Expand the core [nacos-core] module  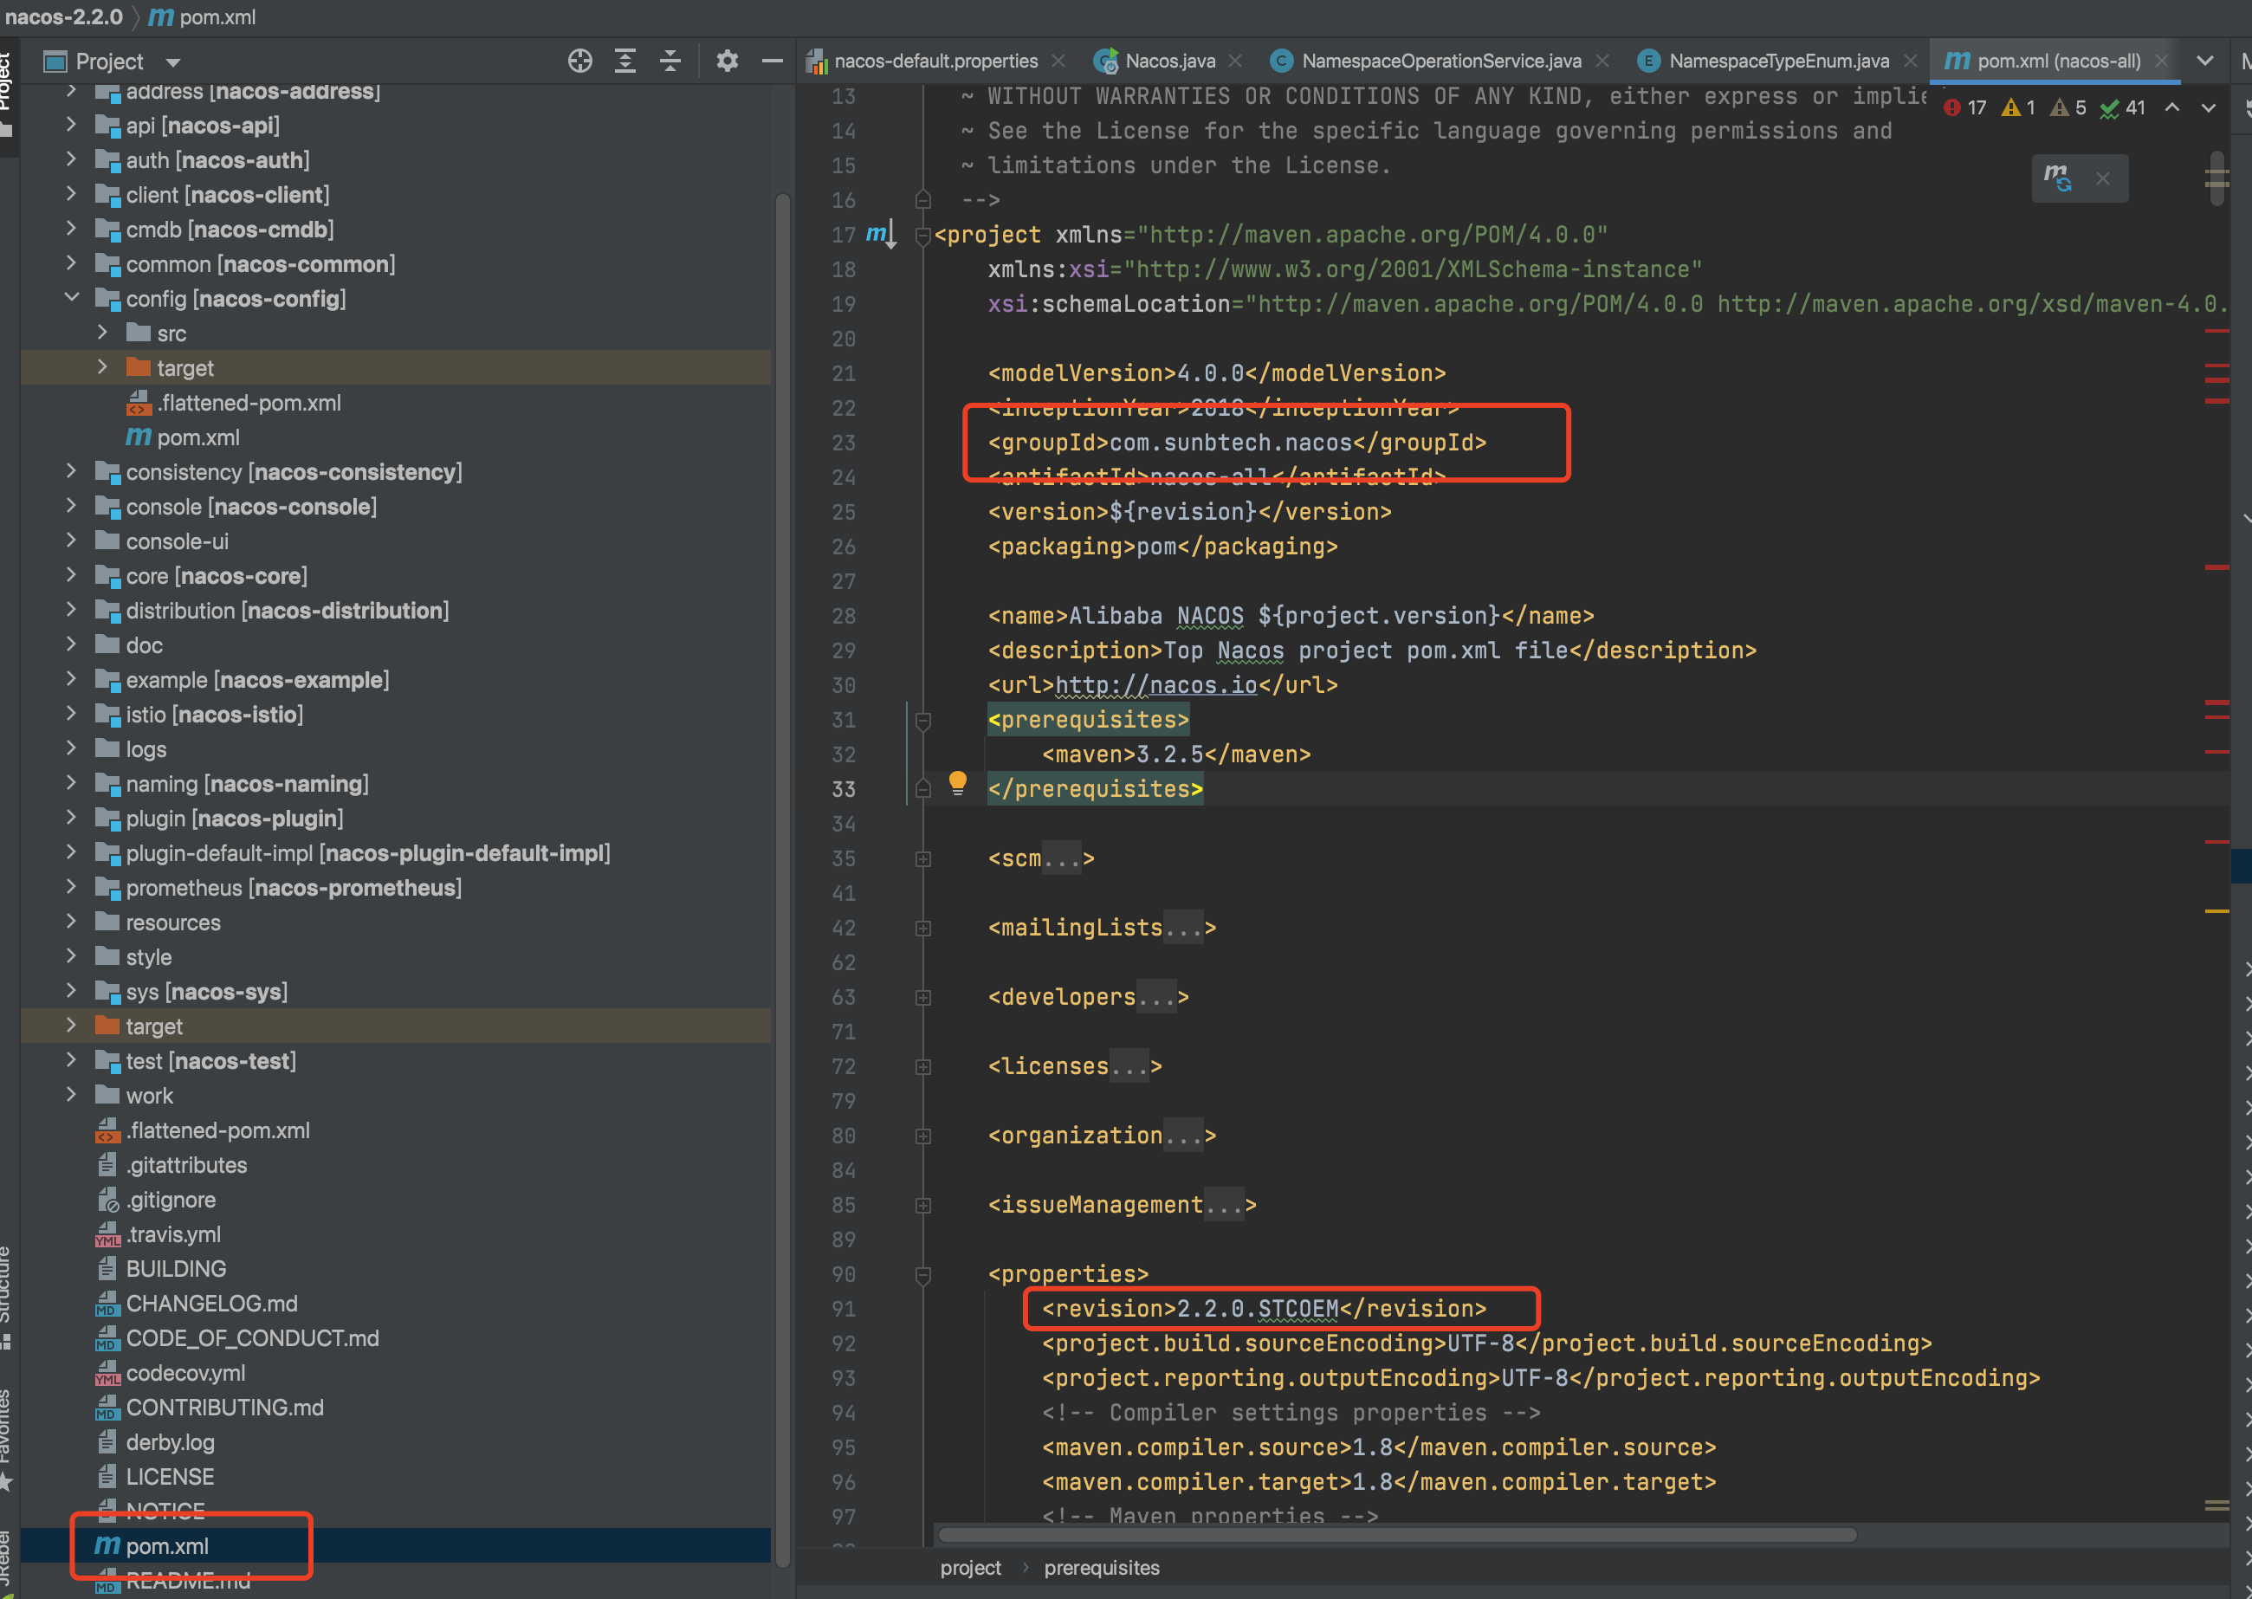71,575
